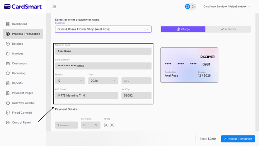Click the Process Transaction button

point(238,139)
